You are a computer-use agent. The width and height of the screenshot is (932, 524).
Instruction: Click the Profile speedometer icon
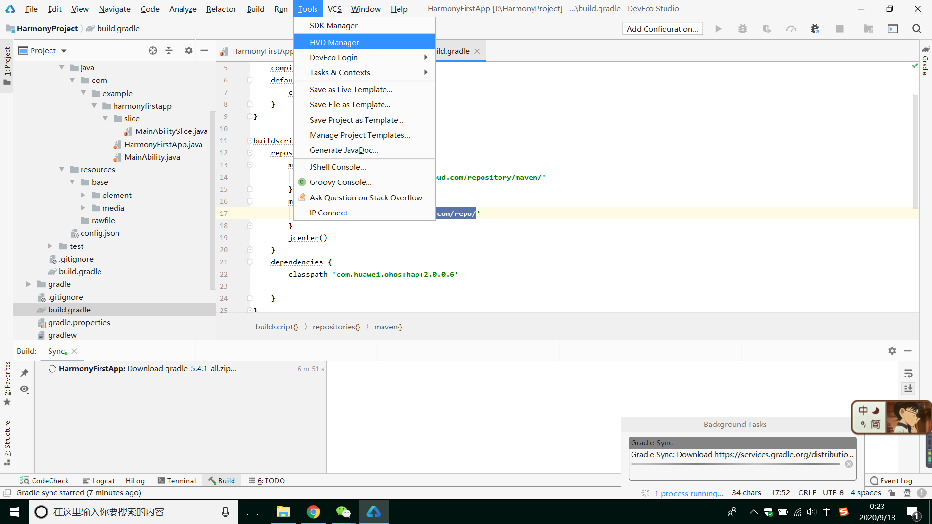(x=791, y=29)
